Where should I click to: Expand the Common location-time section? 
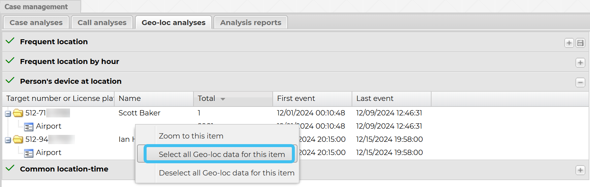(580, 170)
